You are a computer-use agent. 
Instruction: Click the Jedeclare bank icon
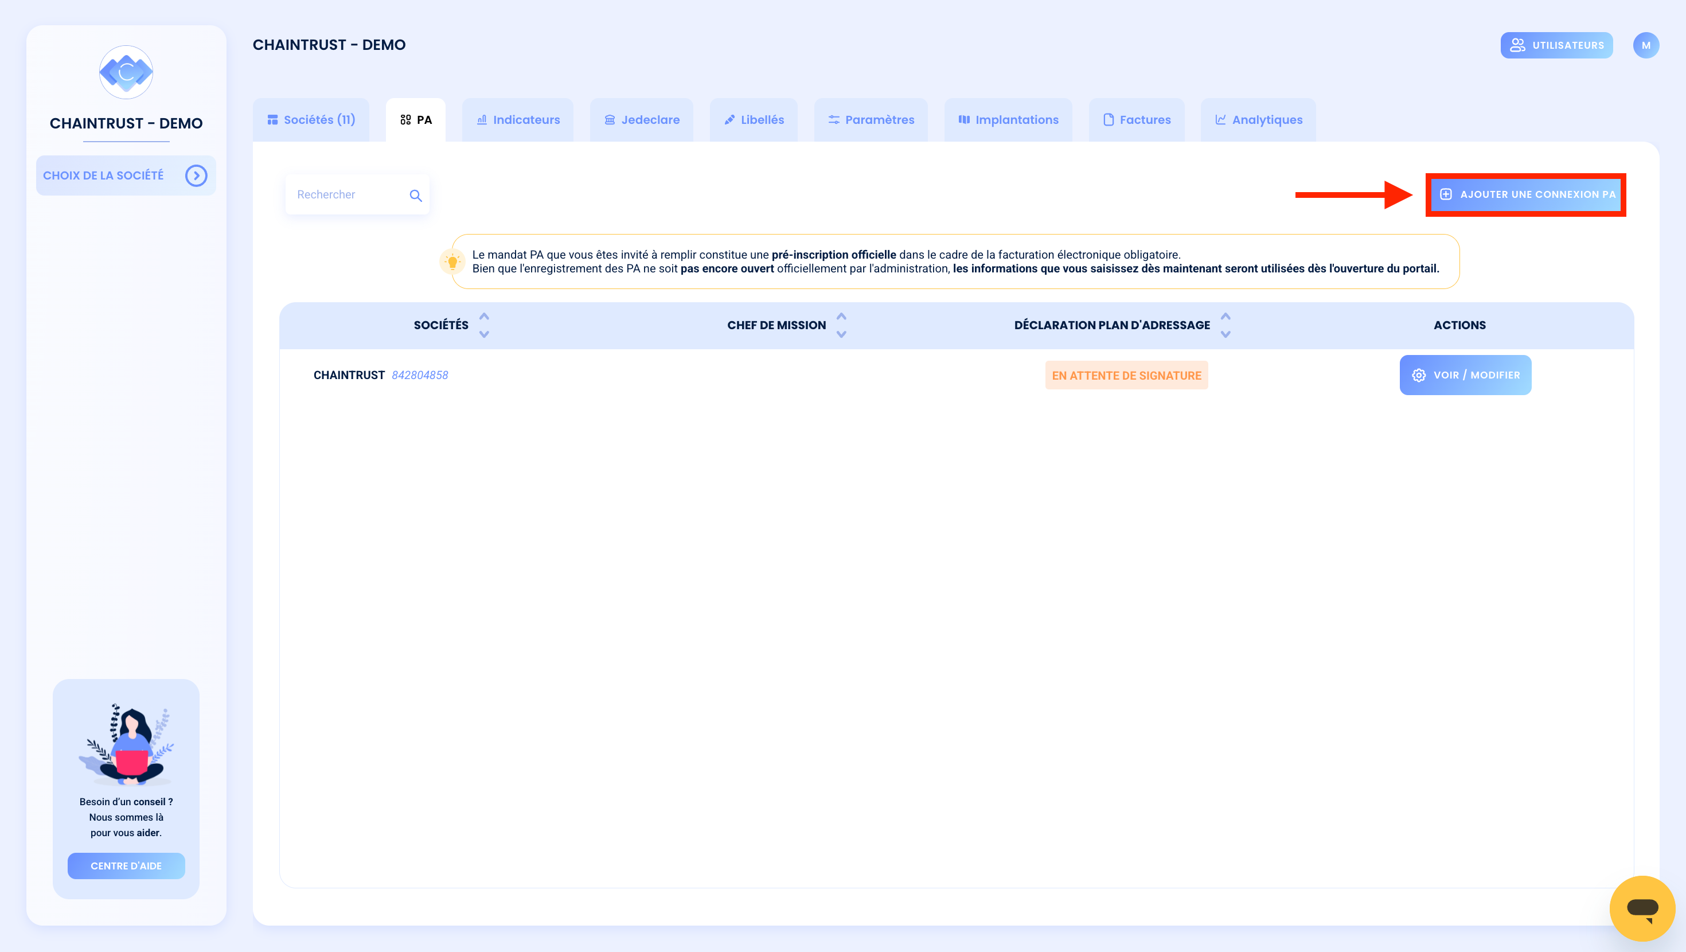click(610, 120)
